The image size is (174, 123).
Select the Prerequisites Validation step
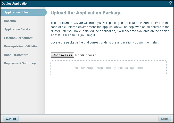(21, 46)
